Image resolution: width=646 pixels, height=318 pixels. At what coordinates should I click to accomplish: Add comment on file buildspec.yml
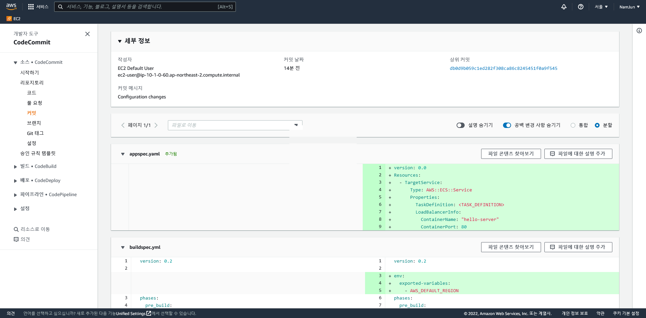(578, 247)
